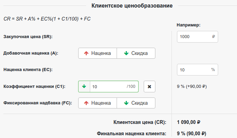The width and height of the screenshot is (237, 138).
Task: Click the Например heading above the examples
Action: (x=189, y=25)
